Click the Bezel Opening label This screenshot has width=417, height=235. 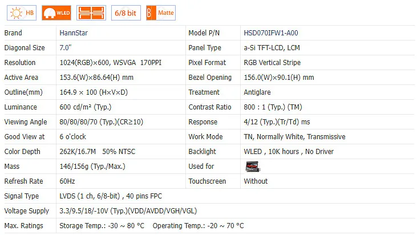[x=210, y=78]
